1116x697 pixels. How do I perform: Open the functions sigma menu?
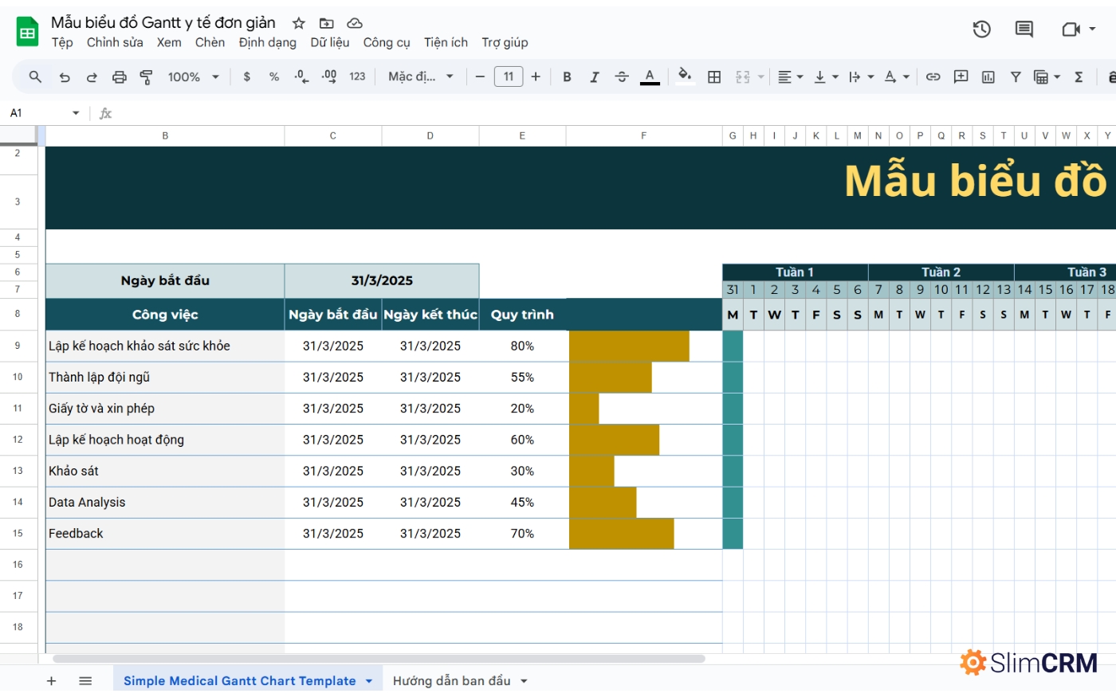(1079, 76)
